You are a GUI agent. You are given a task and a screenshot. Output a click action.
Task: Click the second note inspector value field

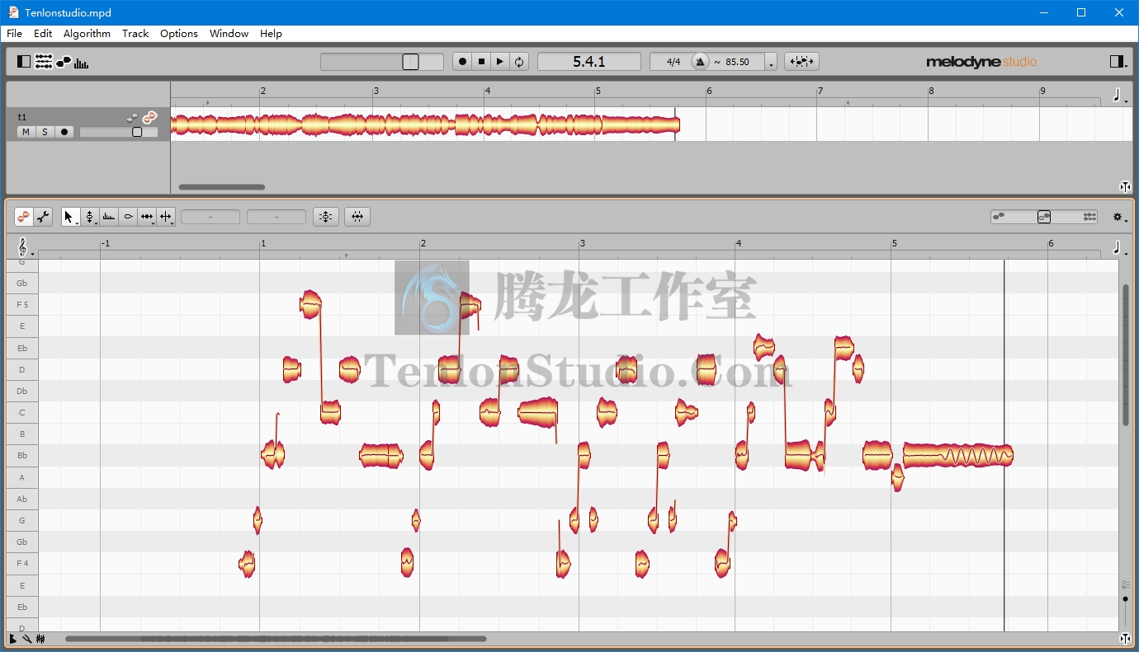coord(276,217)
